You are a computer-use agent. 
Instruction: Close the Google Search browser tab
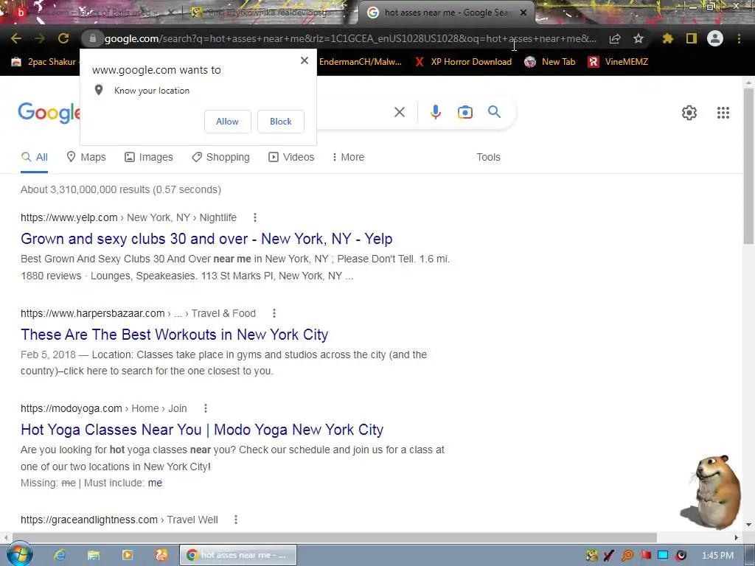click(x=523, y=13)
